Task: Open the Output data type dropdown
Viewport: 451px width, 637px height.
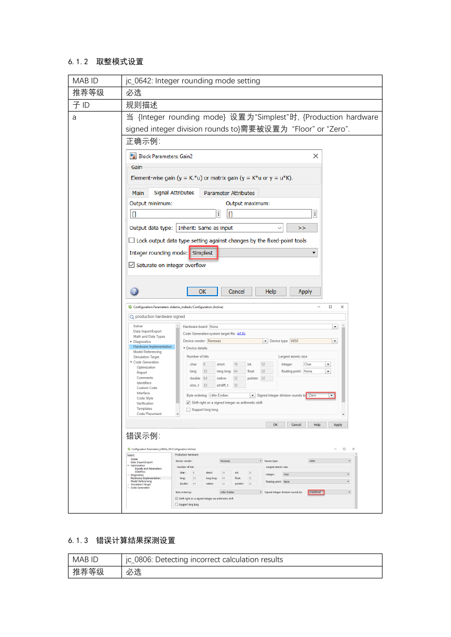Action: click(x=230, y=228)
